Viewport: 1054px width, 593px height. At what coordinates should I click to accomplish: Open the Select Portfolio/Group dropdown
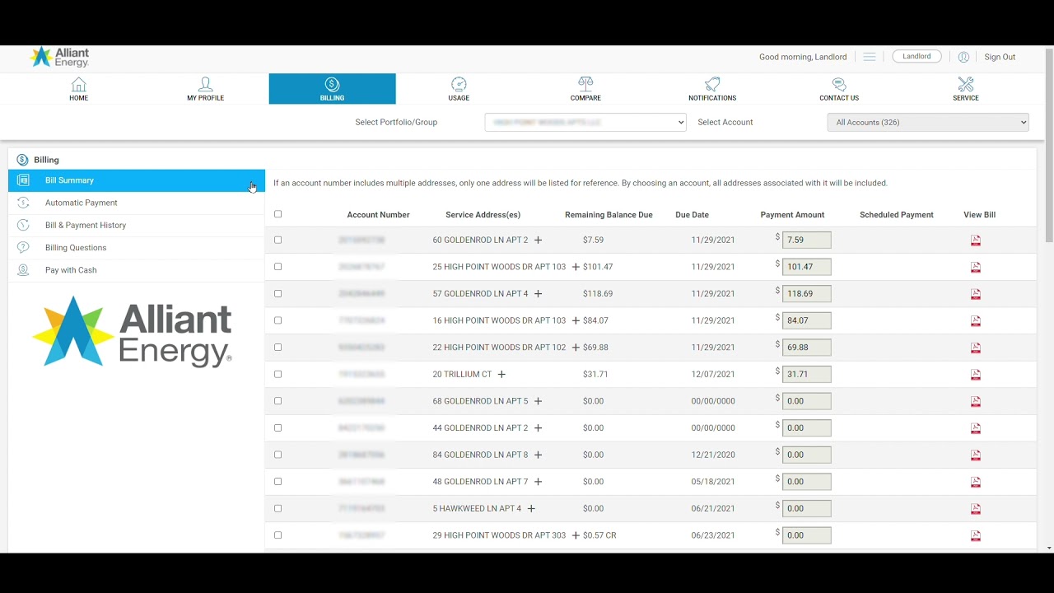585,122
